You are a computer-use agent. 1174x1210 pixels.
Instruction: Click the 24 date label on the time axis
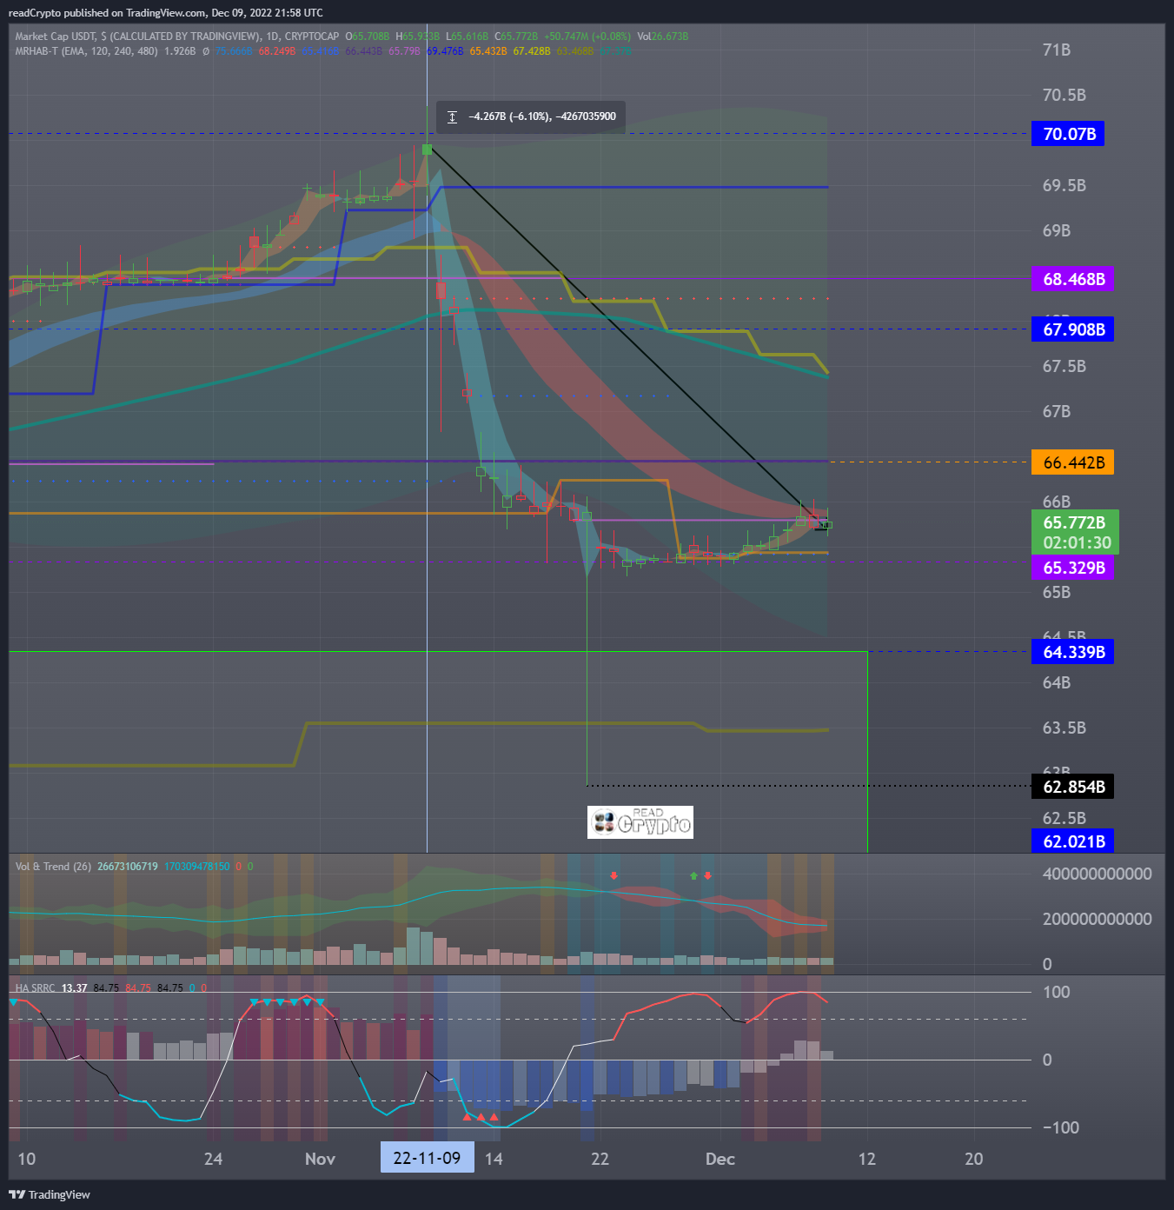(213, 1159)
